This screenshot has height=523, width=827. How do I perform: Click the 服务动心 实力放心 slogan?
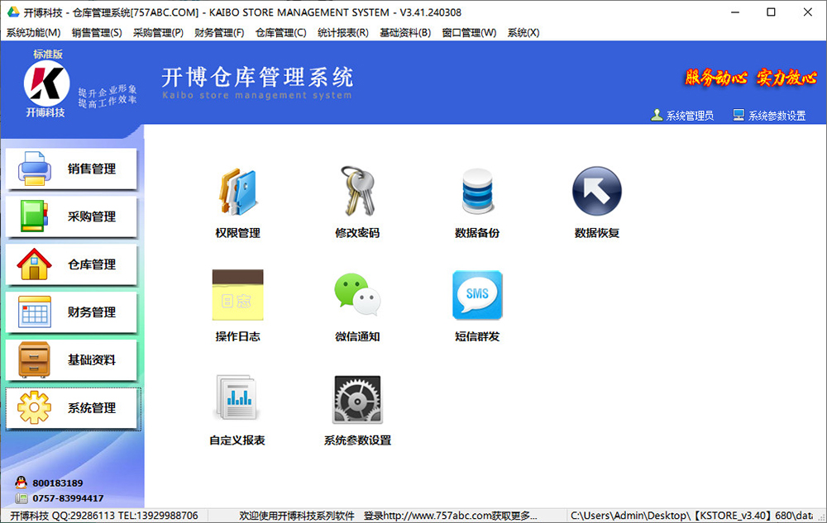click(x=751, y=78)
